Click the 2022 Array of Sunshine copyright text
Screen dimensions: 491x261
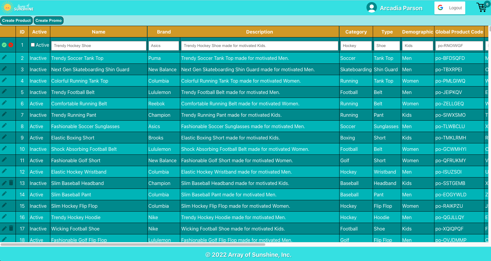(248, 255)
